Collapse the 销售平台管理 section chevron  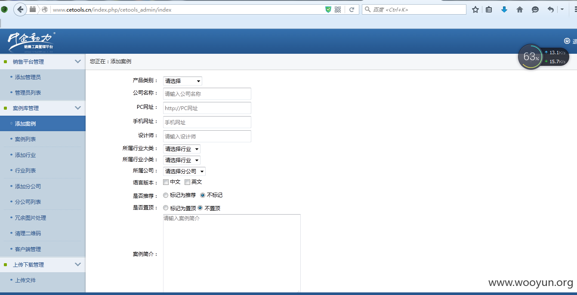77,61
